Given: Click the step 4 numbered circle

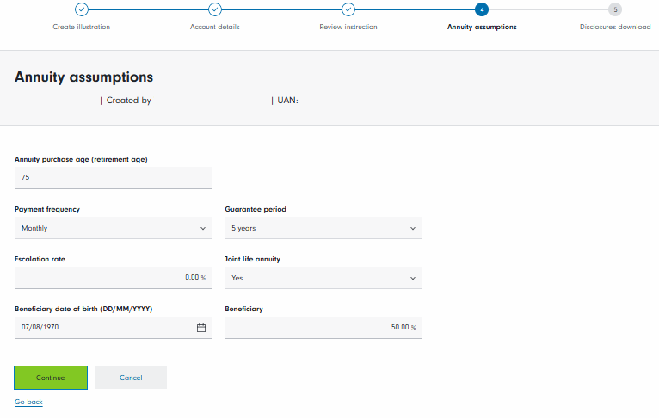Looking at the screenshot, I should pos(482,10).
